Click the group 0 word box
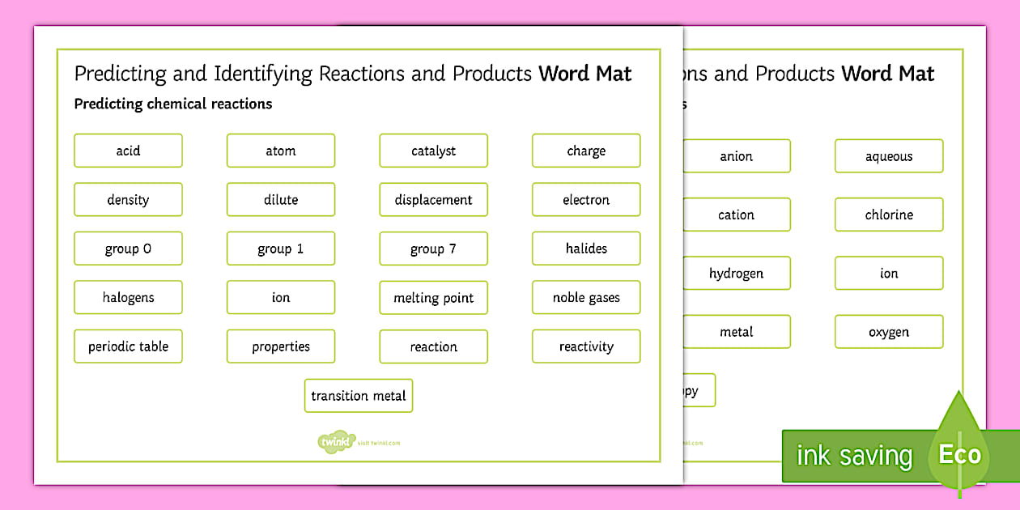Screen dimensions: 1020x510 128,249
